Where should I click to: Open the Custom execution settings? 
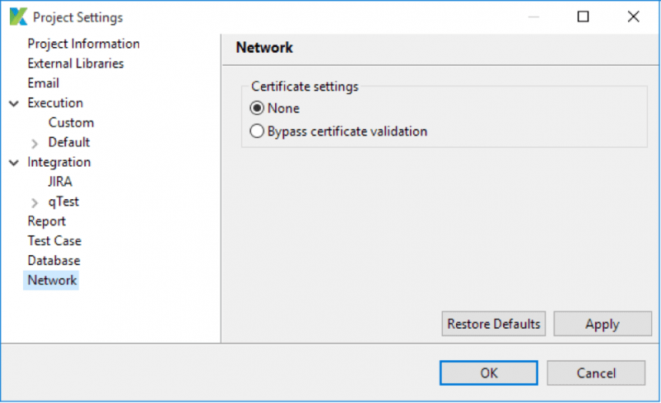71,123
